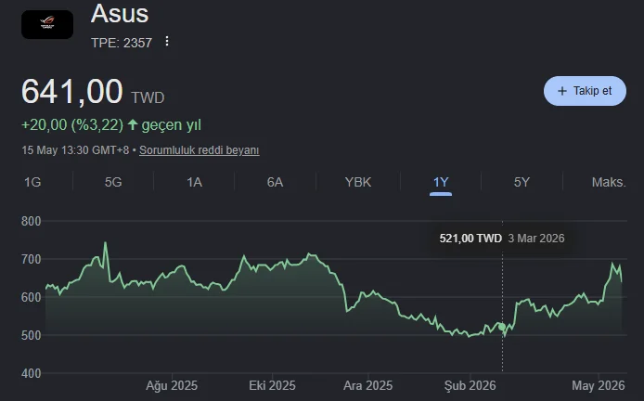Click the 641,00 price value
Image resolution: width=644 pixels, height=401 pixels.
pos(71,91)
